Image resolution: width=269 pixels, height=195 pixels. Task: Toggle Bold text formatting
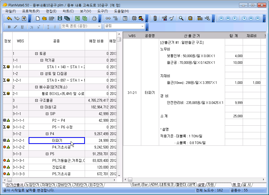pos(9,27)
